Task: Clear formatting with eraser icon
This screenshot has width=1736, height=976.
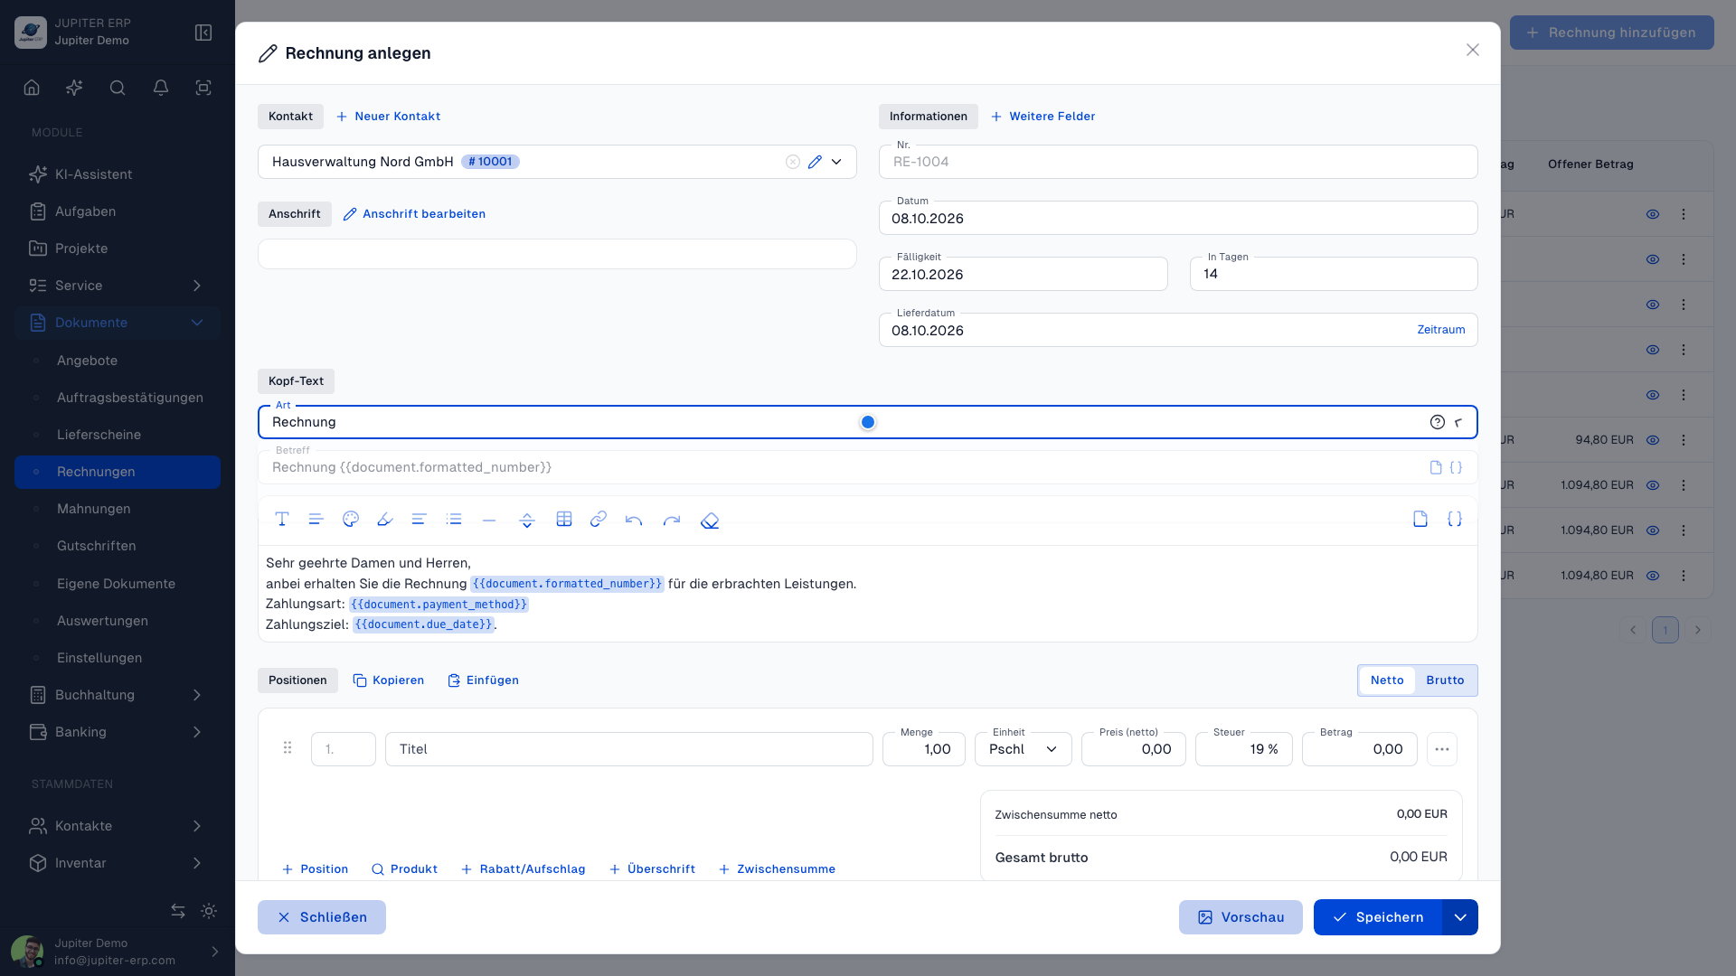Action: [710, 520]
